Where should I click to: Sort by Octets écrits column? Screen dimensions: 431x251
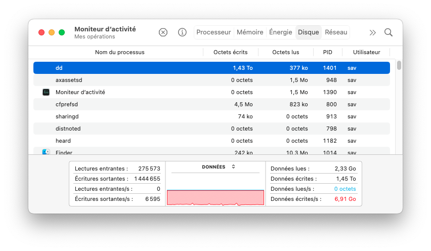230,52
